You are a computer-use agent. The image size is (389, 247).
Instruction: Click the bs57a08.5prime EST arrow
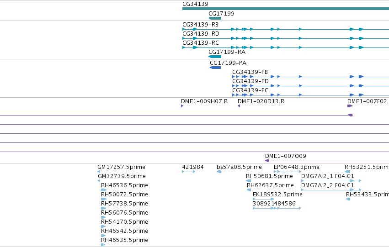point(219,172)
